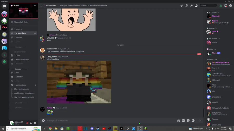Open notification settings bell icon
The width and height of the screenshot is (234, 131).
click(x=187, y=6)
